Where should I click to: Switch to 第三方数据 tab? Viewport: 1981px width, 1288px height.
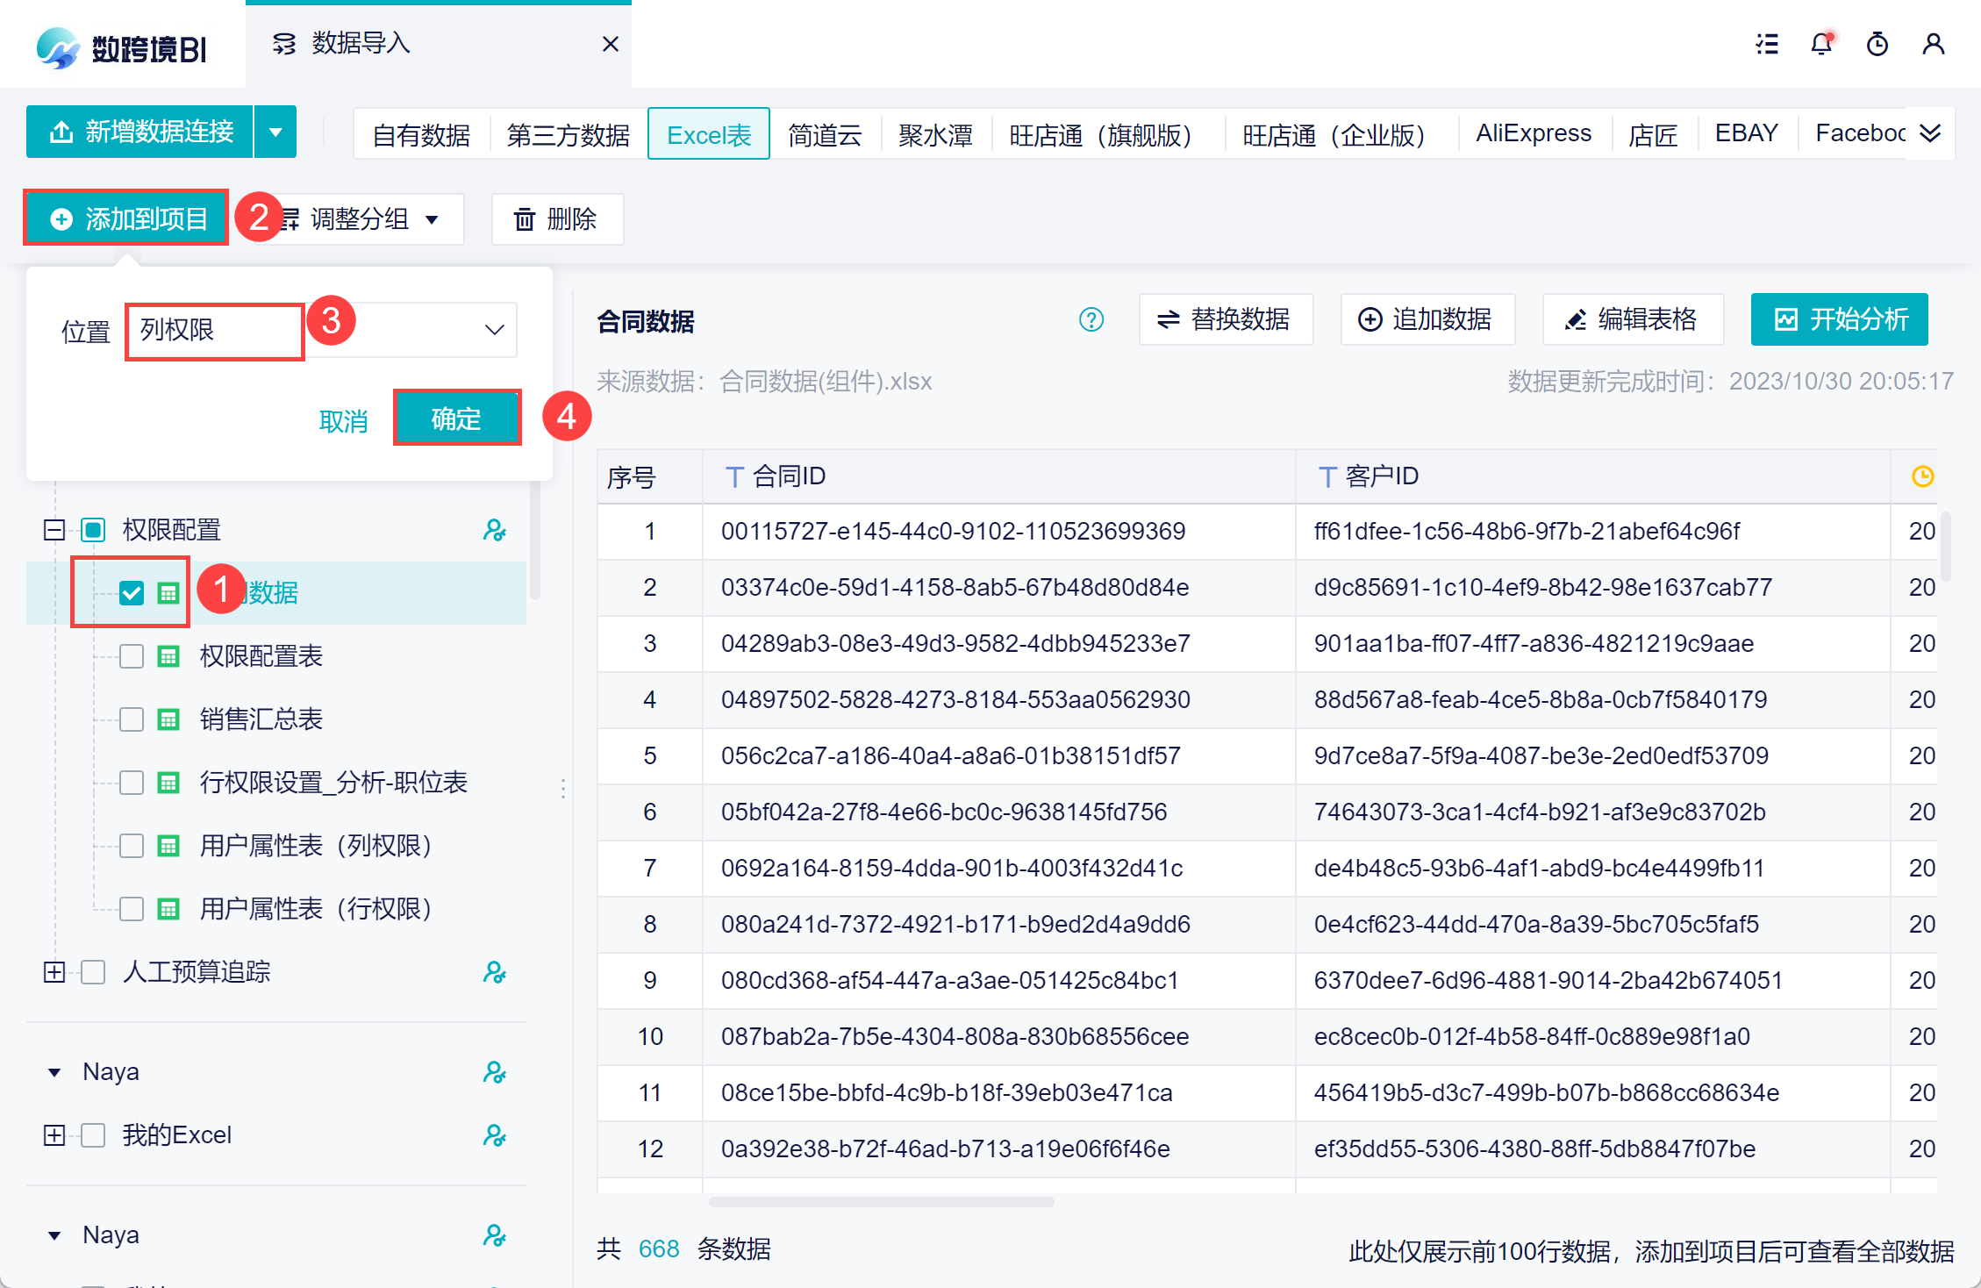click(569, 134)
